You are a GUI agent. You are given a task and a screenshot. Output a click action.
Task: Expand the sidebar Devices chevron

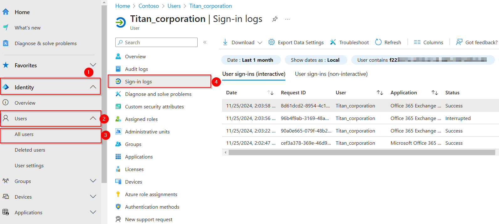(x=93, y=196)
